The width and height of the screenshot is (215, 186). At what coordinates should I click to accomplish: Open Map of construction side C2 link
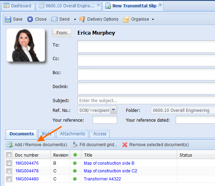click(x=110, y=171)
